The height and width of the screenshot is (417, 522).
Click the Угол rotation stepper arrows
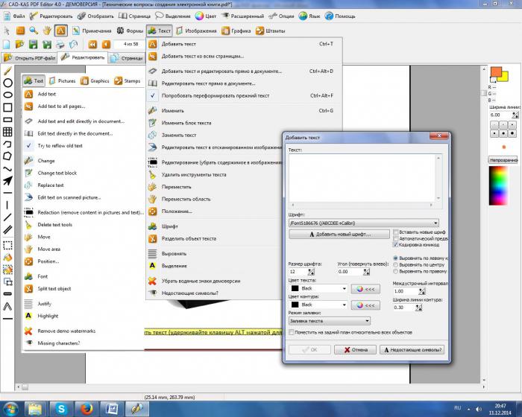(x=366, y=272)
